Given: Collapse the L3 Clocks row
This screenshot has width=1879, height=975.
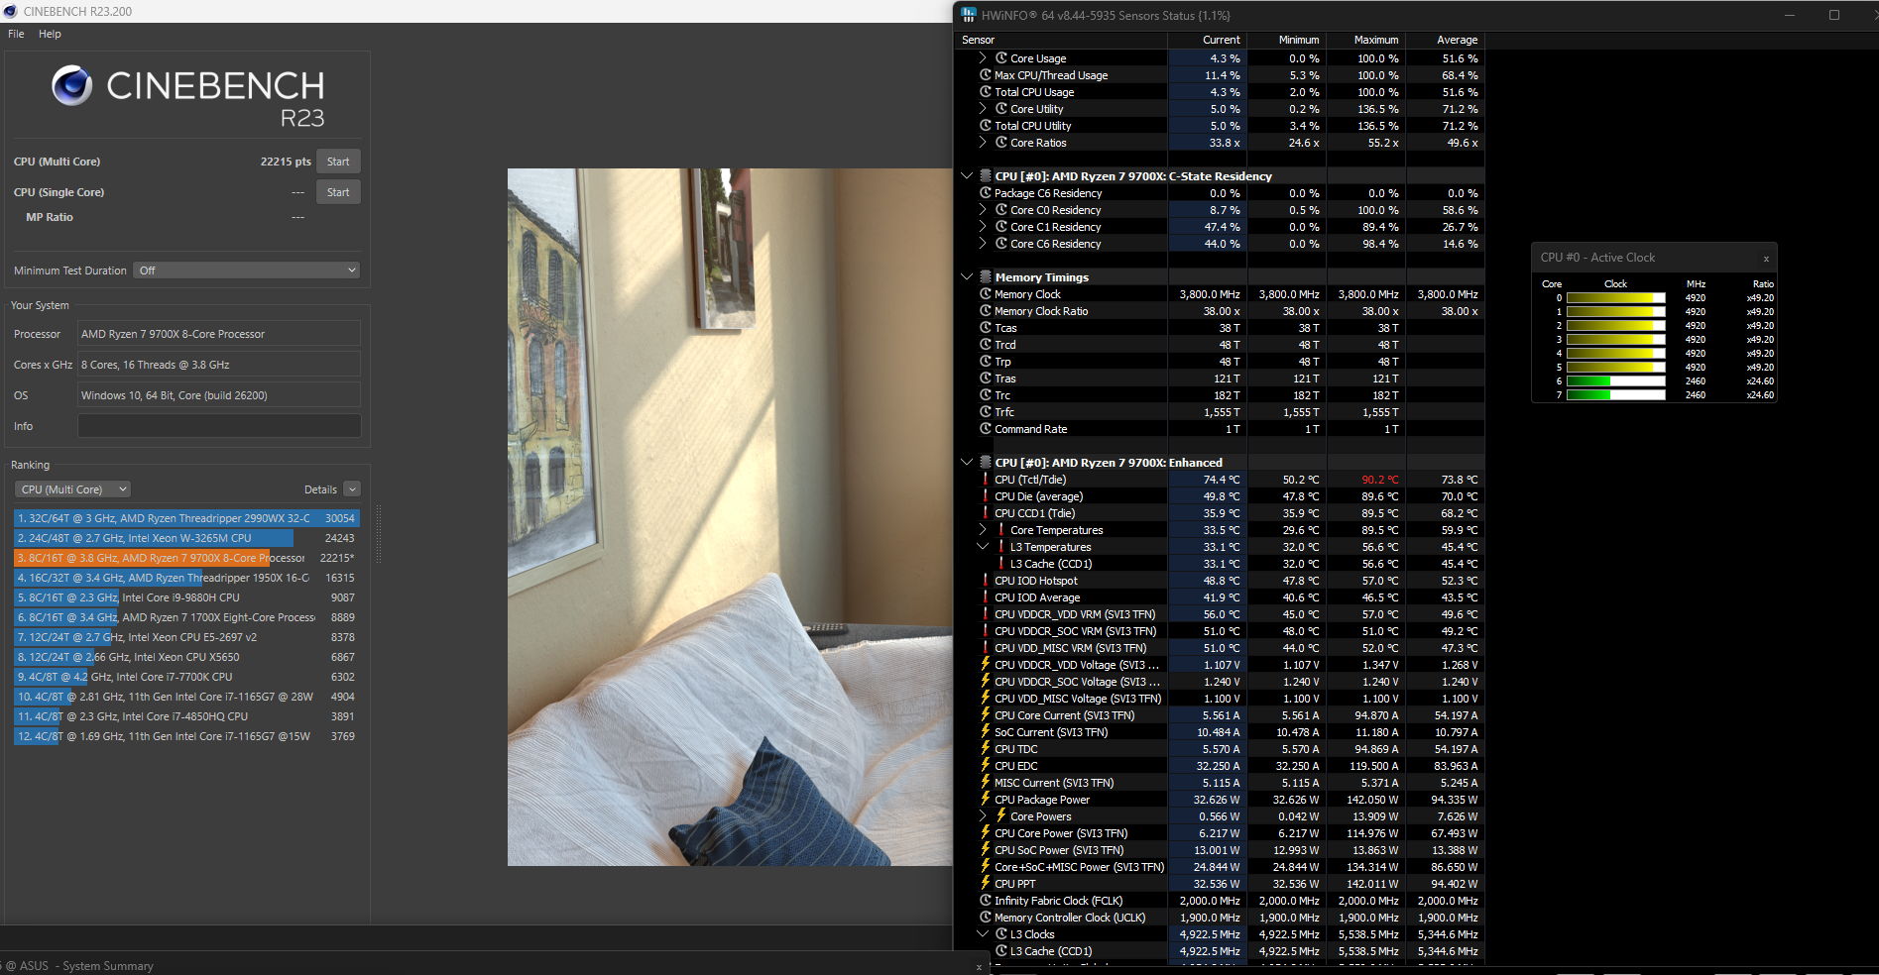Looking at the screenshot, I should click(983, 933).
